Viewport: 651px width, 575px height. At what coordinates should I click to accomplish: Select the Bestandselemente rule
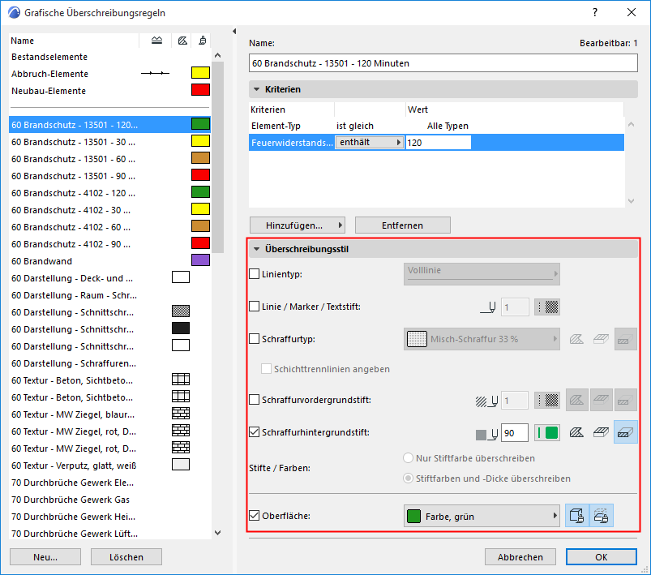tap(109, 57)
